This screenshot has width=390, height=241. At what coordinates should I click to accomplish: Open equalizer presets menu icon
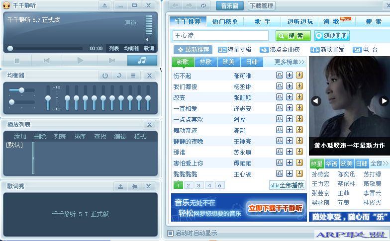pyautogui.click(x=133, y=76)
